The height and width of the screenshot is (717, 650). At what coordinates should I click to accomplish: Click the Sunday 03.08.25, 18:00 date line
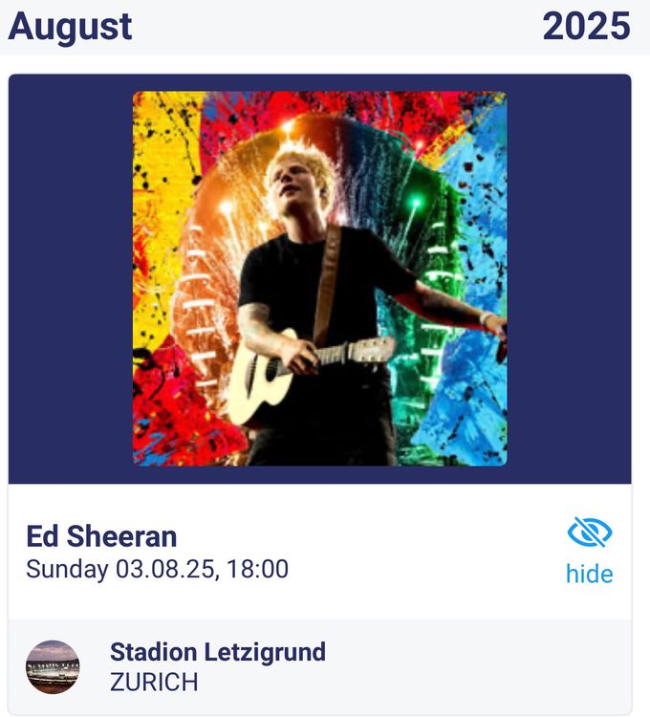point(158,570)
